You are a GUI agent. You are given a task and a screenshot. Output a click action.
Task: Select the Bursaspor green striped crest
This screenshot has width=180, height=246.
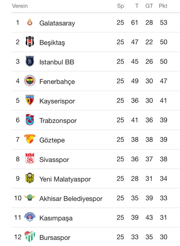(x=30, y=237)
